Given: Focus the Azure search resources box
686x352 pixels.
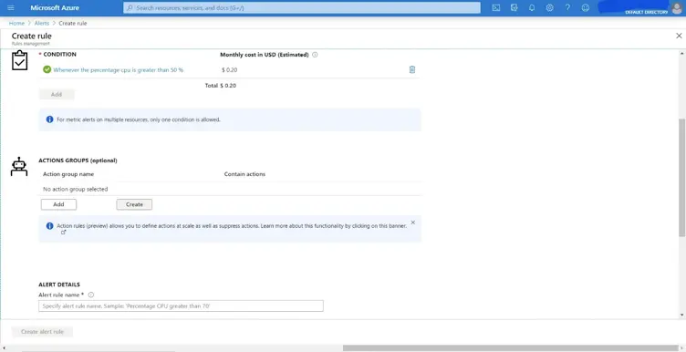Looking at the screenshot, I should [x=301, y=8].
